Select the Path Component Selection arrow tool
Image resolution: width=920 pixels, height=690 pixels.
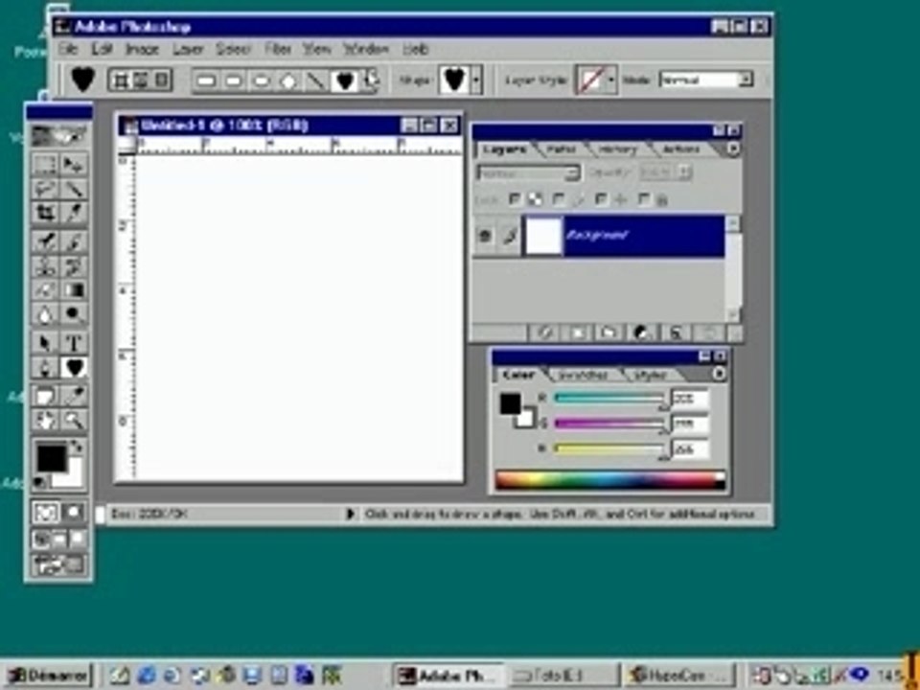click(45, 343)
